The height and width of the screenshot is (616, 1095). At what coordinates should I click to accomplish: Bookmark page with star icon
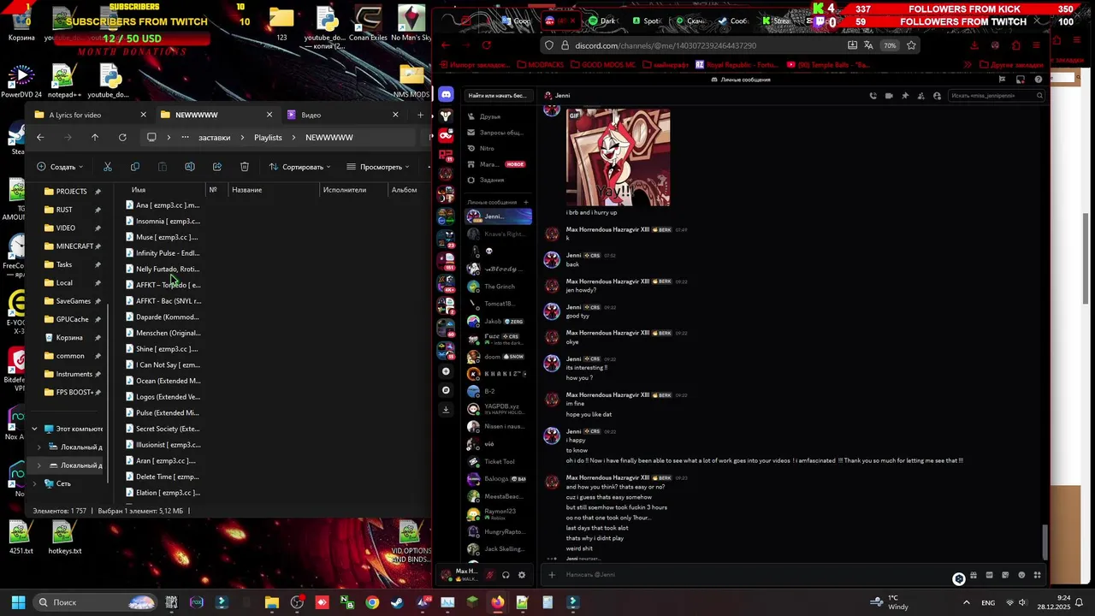click(911, 45)
